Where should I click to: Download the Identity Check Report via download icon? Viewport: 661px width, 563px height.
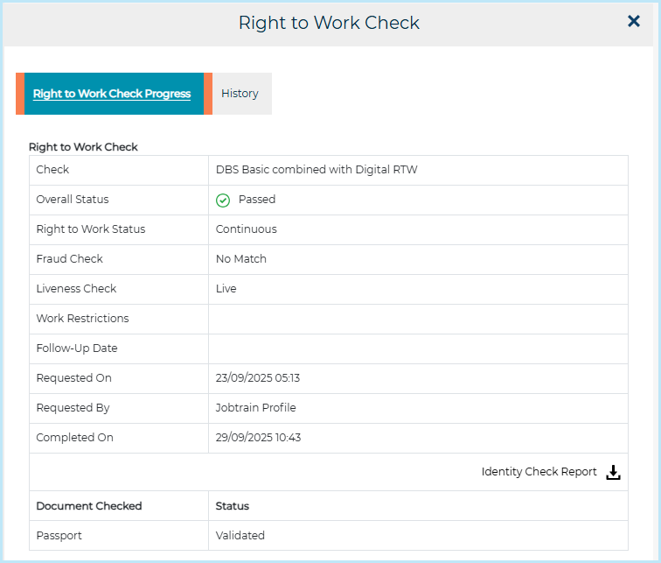613,472
